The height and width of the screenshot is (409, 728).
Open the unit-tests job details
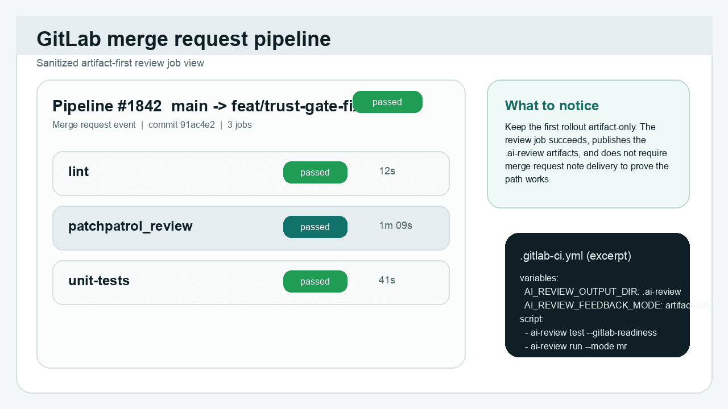pyautogui.click(x=99, y=281)
